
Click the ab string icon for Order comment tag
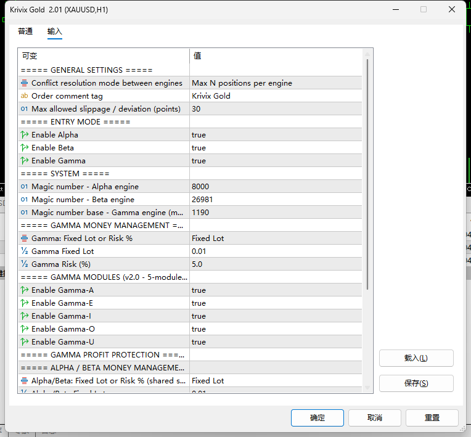click(24, 96)
